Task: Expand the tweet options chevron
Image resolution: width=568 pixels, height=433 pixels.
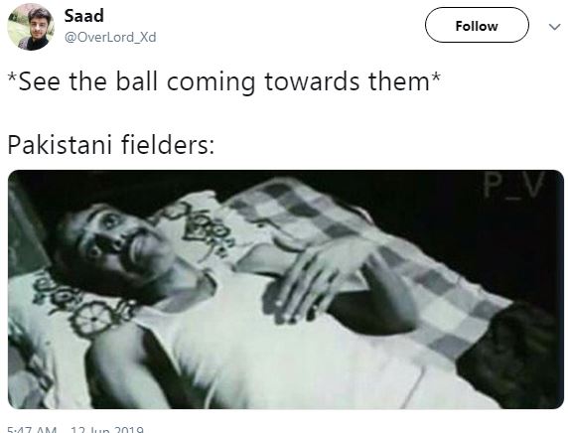Action: coord(554,27)
